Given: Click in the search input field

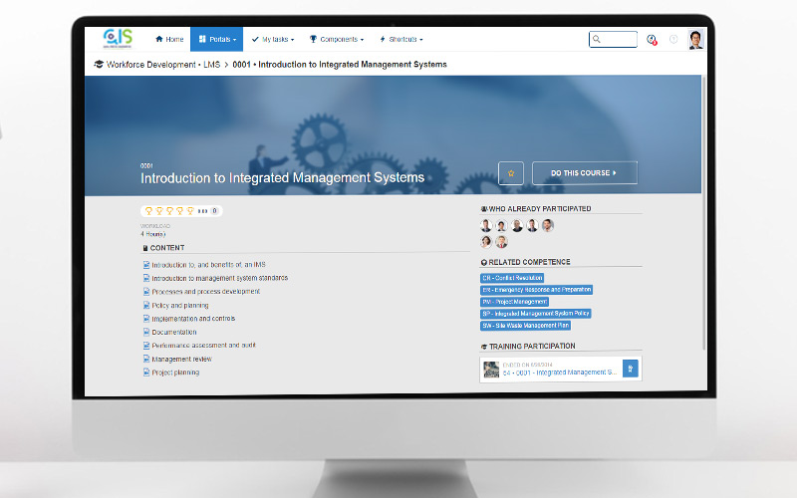Looking at the screenshot, I should tap(618, 40).
